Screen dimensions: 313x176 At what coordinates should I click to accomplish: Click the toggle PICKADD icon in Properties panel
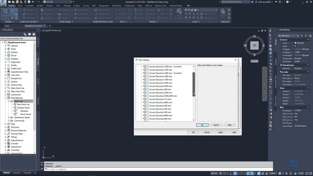[302, 36]
